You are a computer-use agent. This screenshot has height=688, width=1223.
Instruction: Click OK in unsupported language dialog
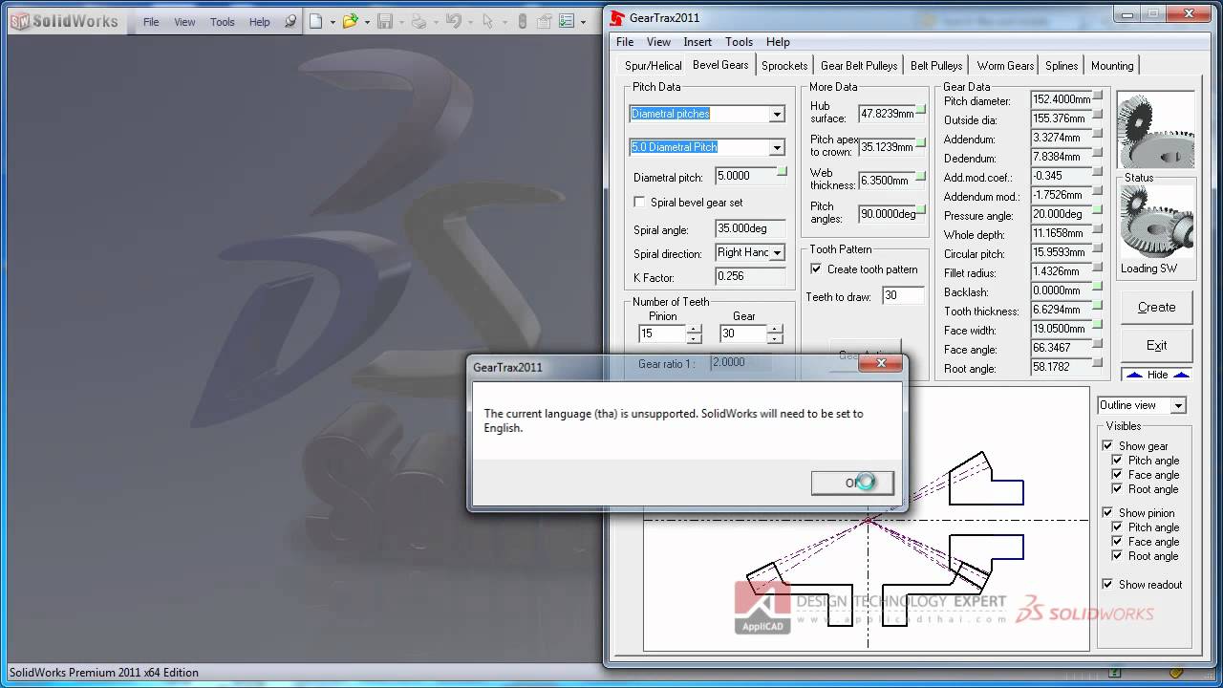coord(852,483)
